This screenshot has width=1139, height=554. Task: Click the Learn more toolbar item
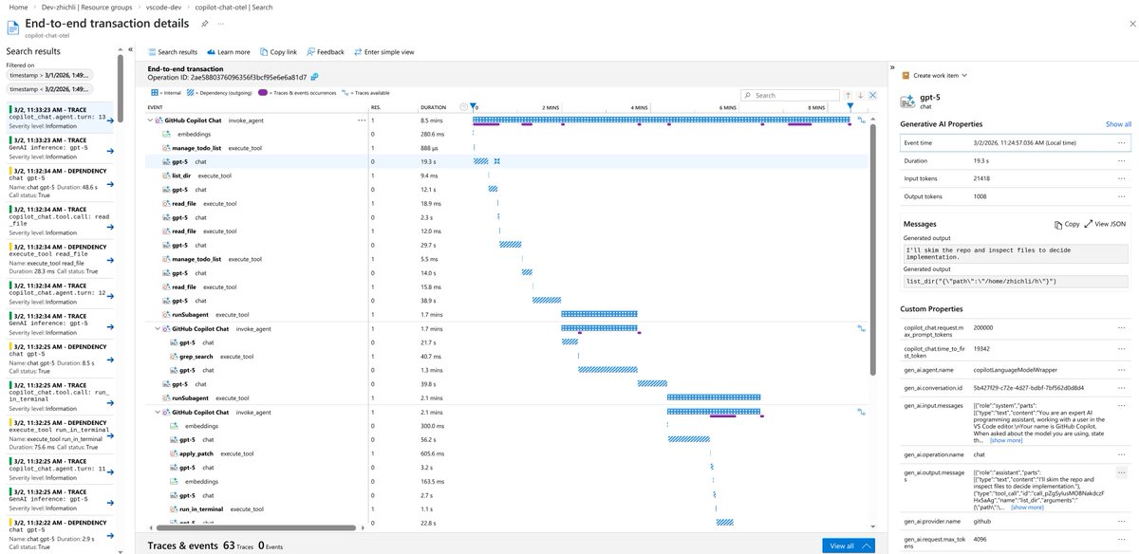(229, 52)
